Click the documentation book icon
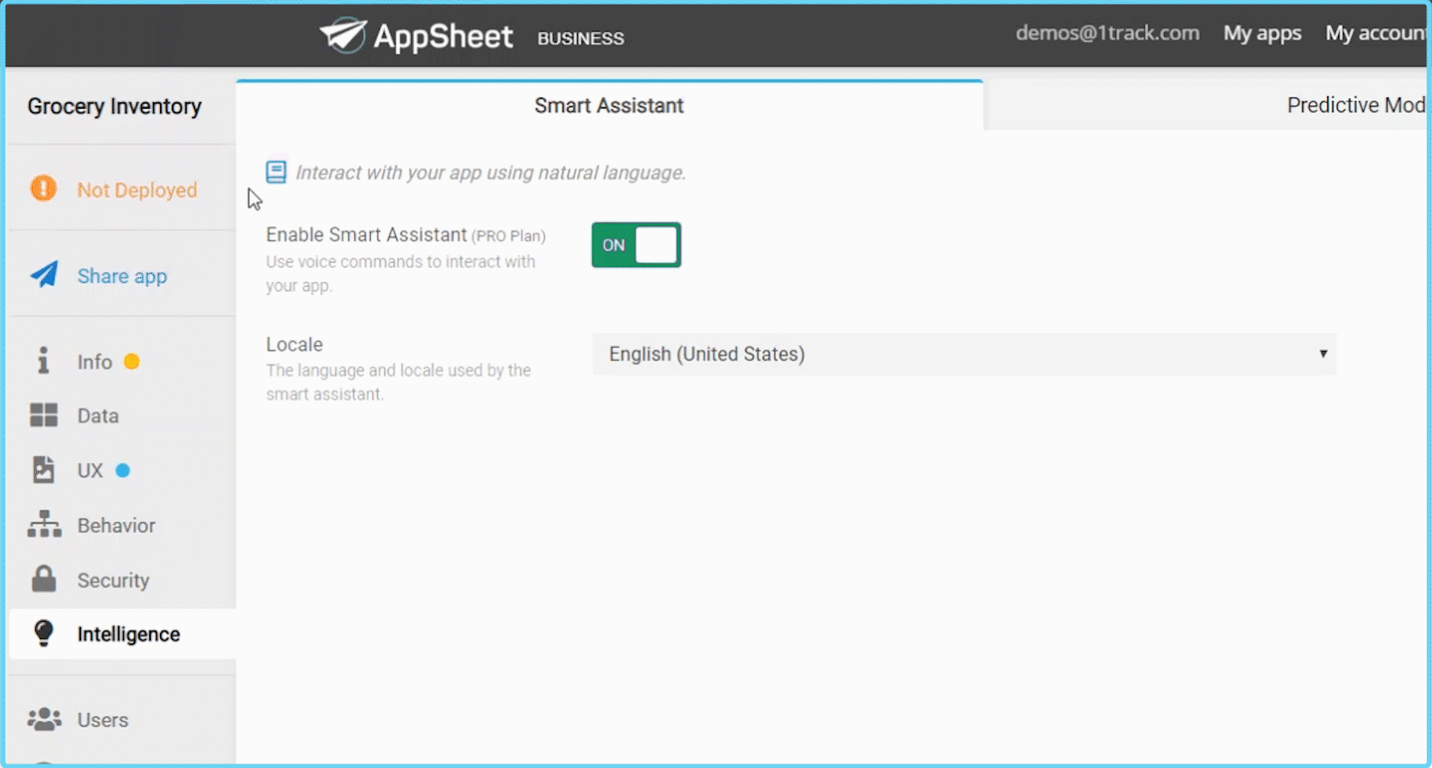 pos(276,172)
